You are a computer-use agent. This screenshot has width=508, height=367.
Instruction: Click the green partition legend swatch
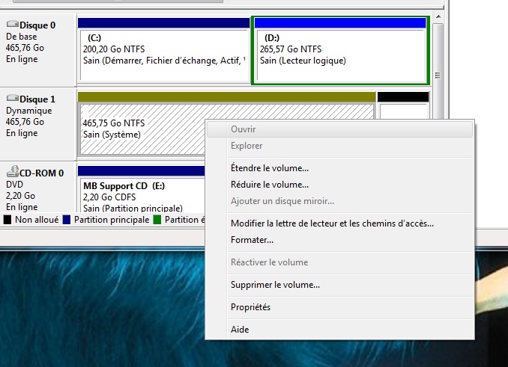point(157,220)
